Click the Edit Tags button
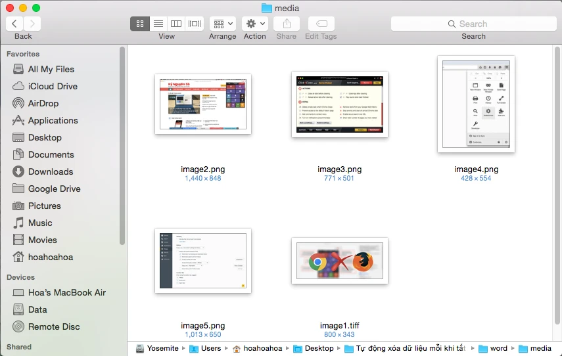 pyautogui.click(x=321, y=24)
